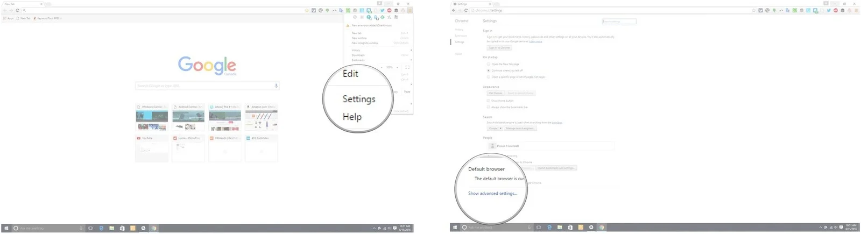The height and width of the screenshot is (234, 861).
Task: Open Keyword Tool FREE bookmark
Action: coord(47,18)
